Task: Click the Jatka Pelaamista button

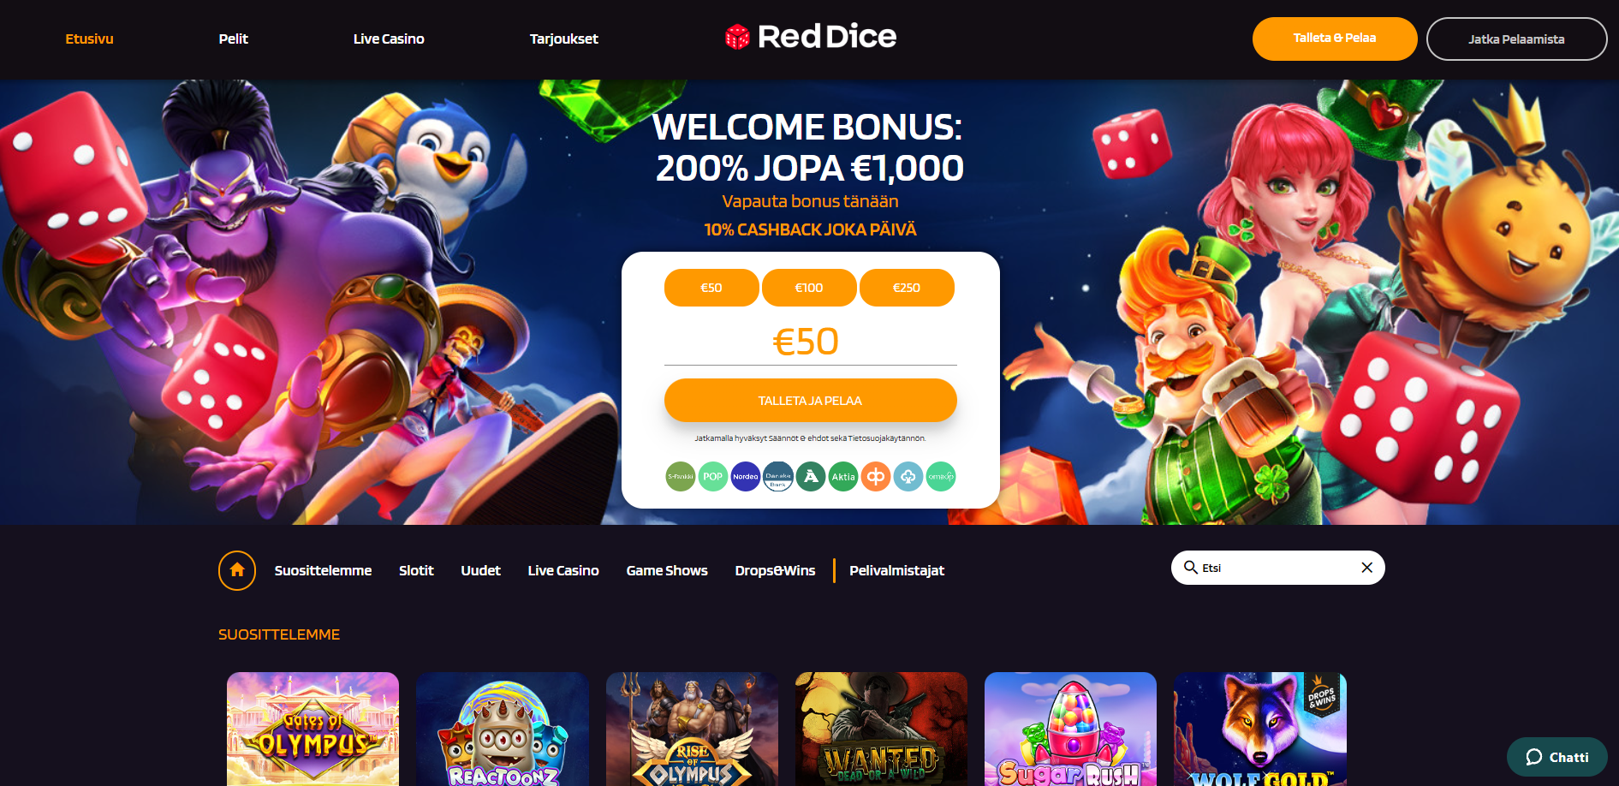Action: coord(1516,39)
